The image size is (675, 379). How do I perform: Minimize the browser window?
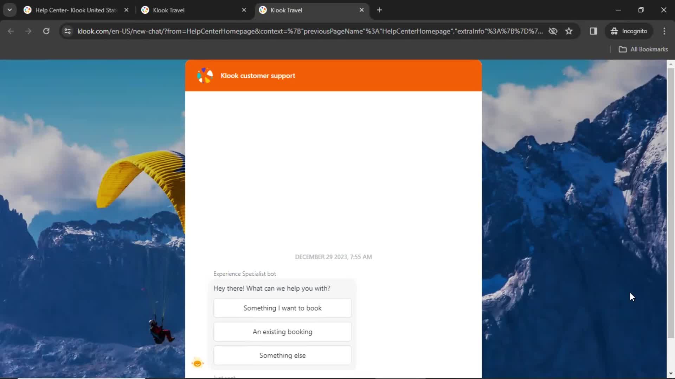pos(618,10)
